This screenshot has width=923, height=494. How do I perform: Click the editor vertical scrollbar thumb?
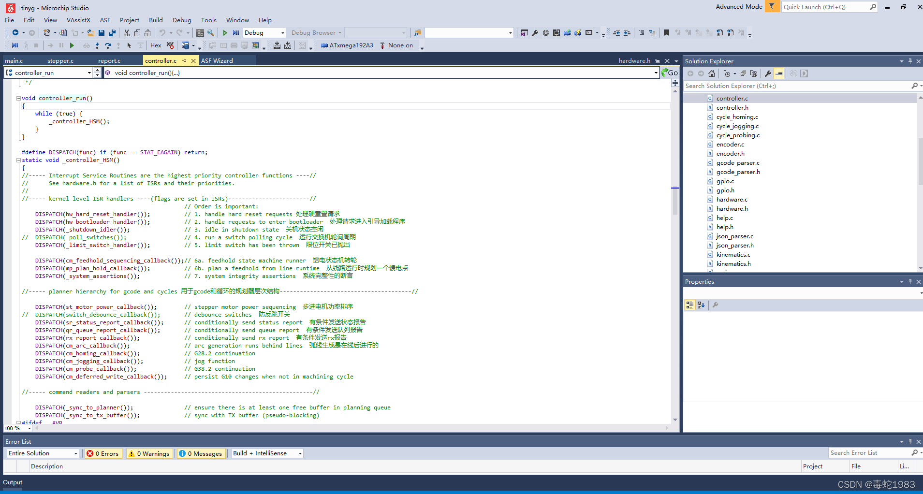[x=675, y=201]
